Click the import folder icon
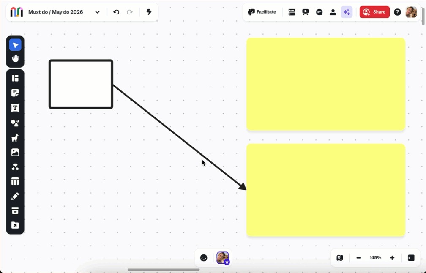Viewport: 426px width, 273px height. (x=15, y=225)
